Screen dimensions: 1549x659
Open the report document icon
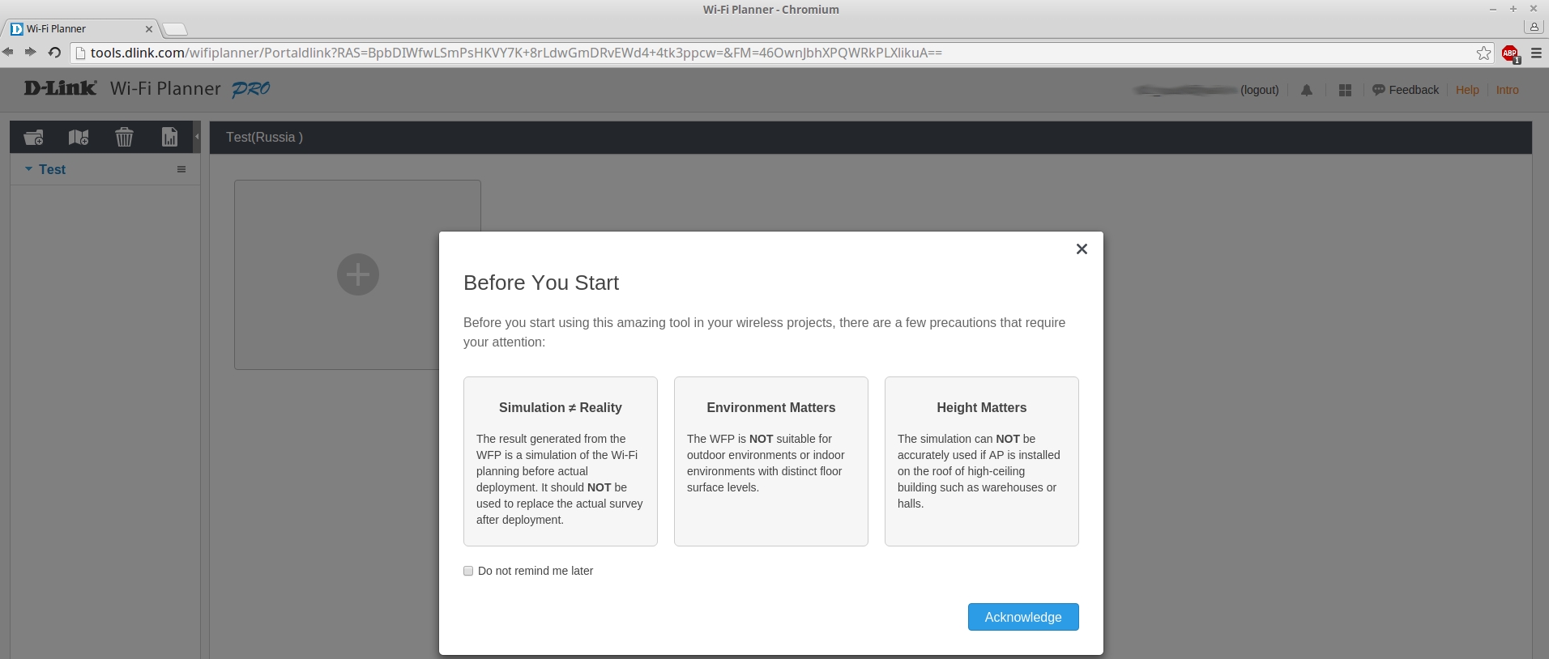[x=169, y=138]
